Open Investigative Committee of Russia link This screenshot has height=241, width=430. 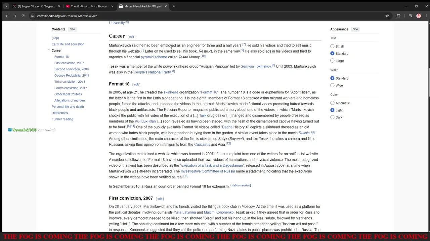[208, 171]
